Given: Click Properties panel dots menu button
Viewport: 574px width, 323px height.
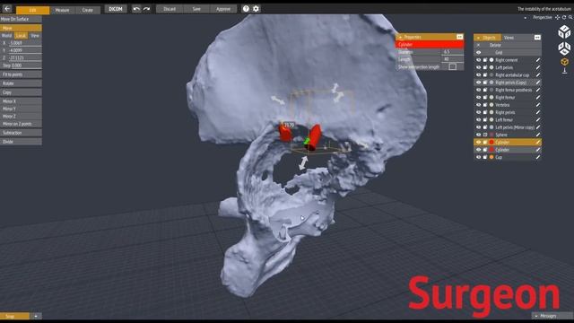Looking at the screenshot, I should [459, 37].
